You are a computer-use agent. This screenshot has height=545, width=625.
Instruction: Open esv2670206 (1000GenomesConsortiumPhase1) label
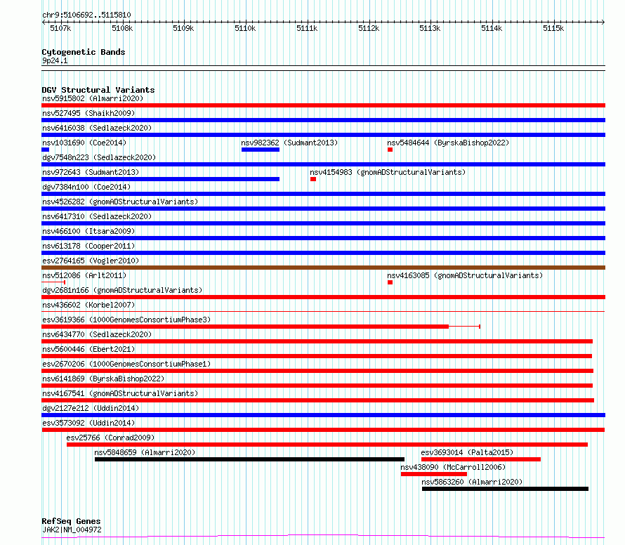[x=126, y=364]
